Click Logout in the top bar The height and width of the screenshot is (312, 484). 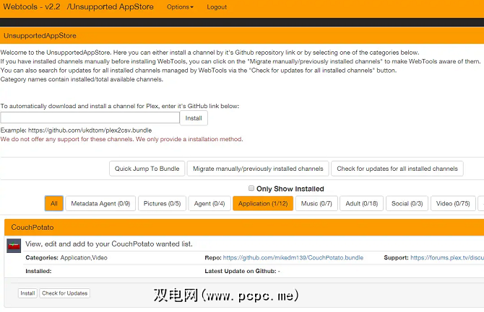point(217,6)
